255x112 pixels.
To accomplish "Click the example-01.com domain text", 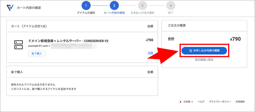I will coord(38,46).
